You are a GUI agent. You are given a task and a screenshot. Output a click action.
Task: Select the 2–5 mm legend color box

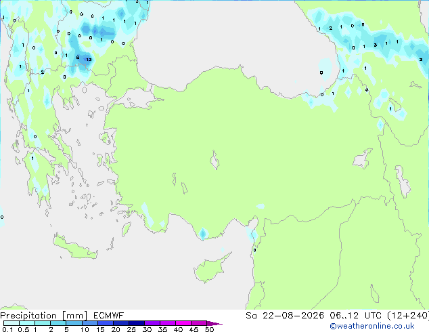coord(58,323)
